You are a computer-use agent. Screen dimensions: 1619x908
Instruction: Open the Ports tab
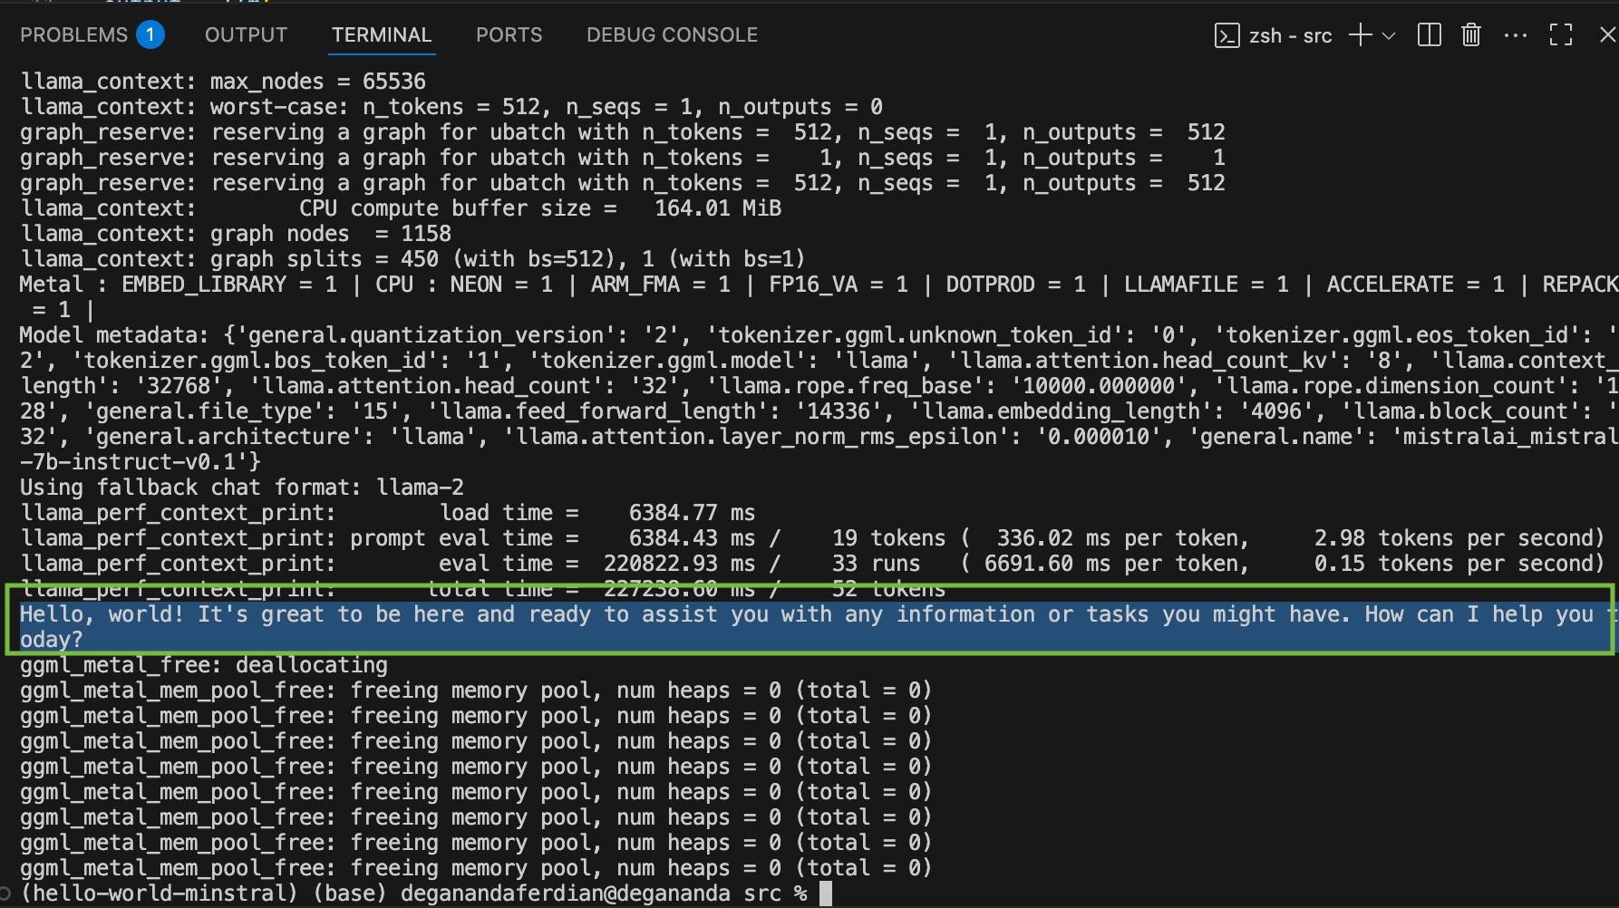pyautogui.click(x=509, y=34)
